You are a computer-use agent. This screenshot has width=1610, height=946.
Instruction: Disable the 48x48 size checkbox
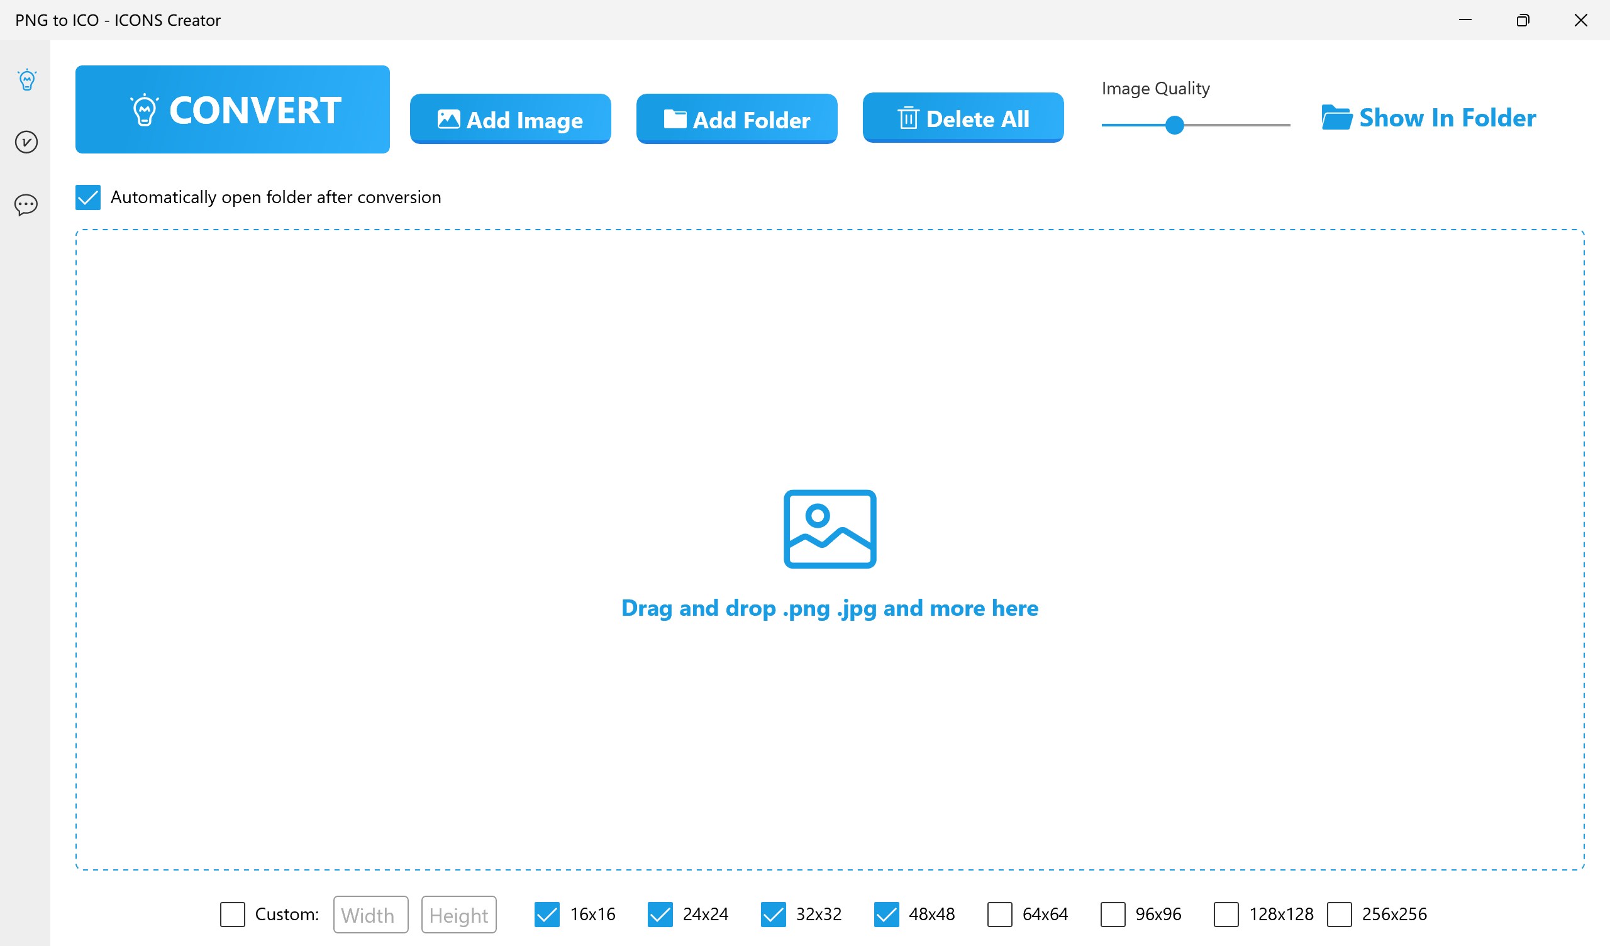pyautogui.click(x=886, y=914)
